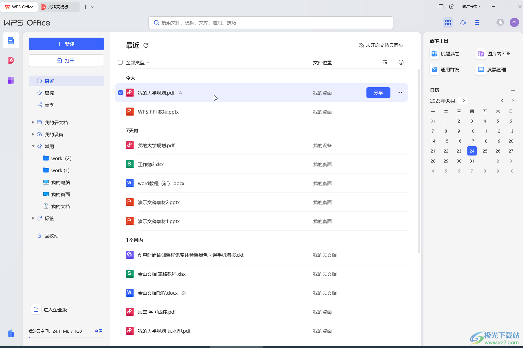Open 发票管理 tool

pyautogui.click(x=491, y=70)
